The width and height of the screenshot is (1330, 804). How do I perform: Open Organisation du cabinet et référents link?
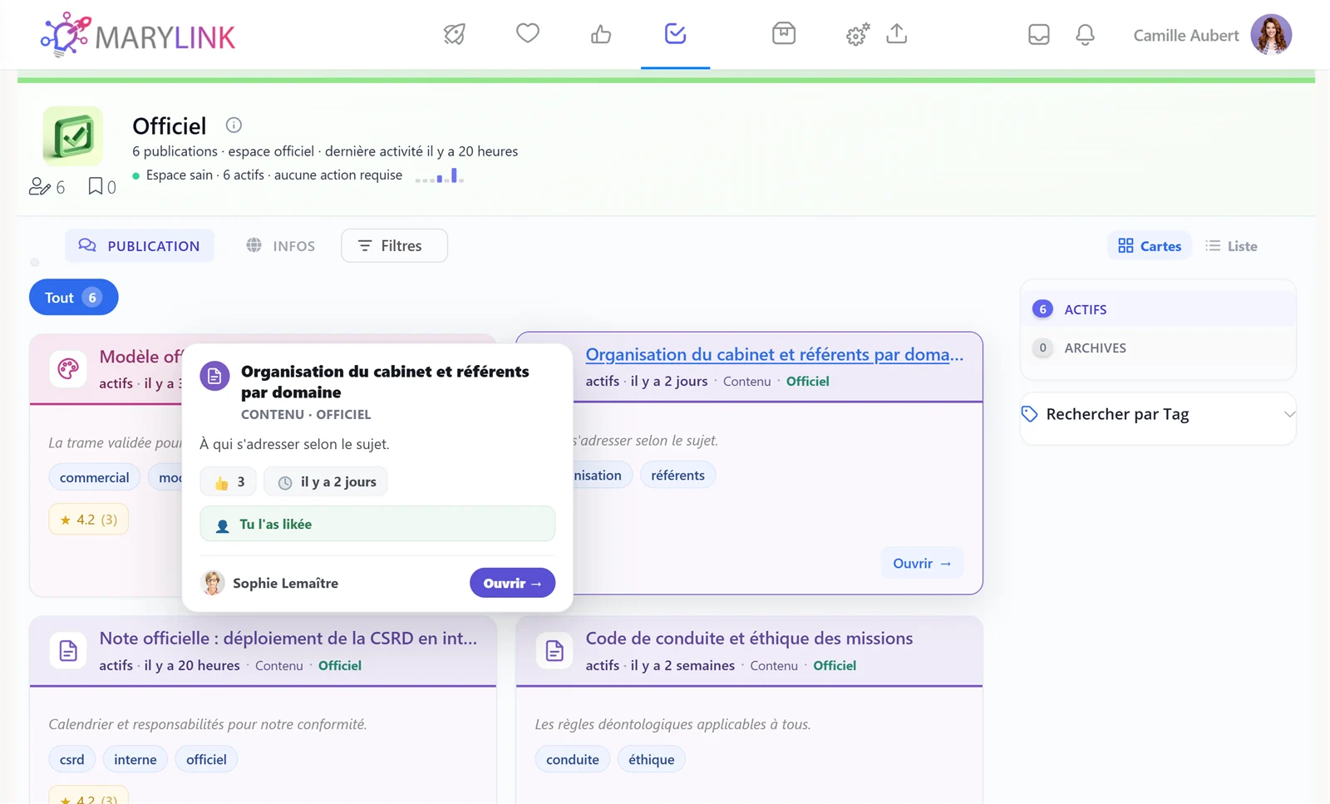[775, 355]
